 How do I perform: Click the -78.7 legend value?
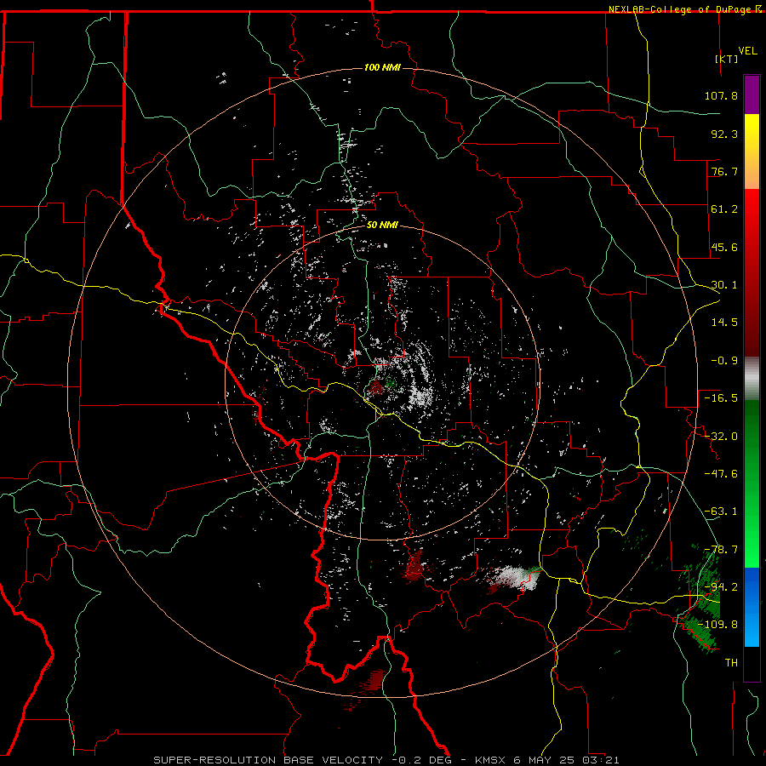pos(721,550)
